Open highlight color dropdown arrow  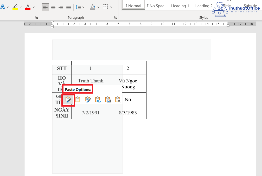[21, 7]
